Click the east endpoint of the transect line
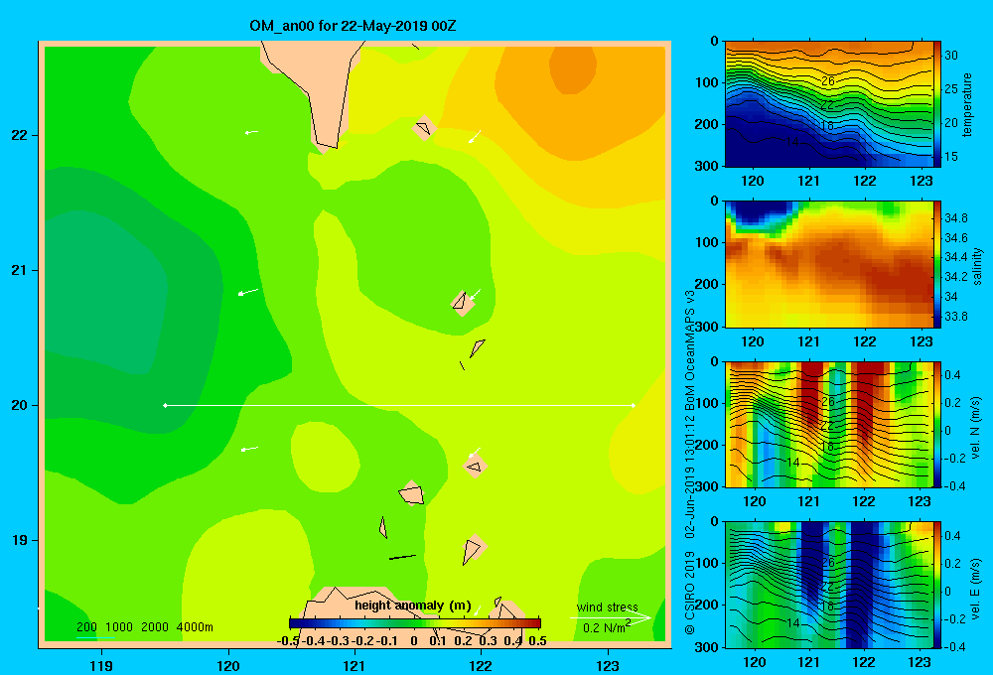 click(633, 405)
